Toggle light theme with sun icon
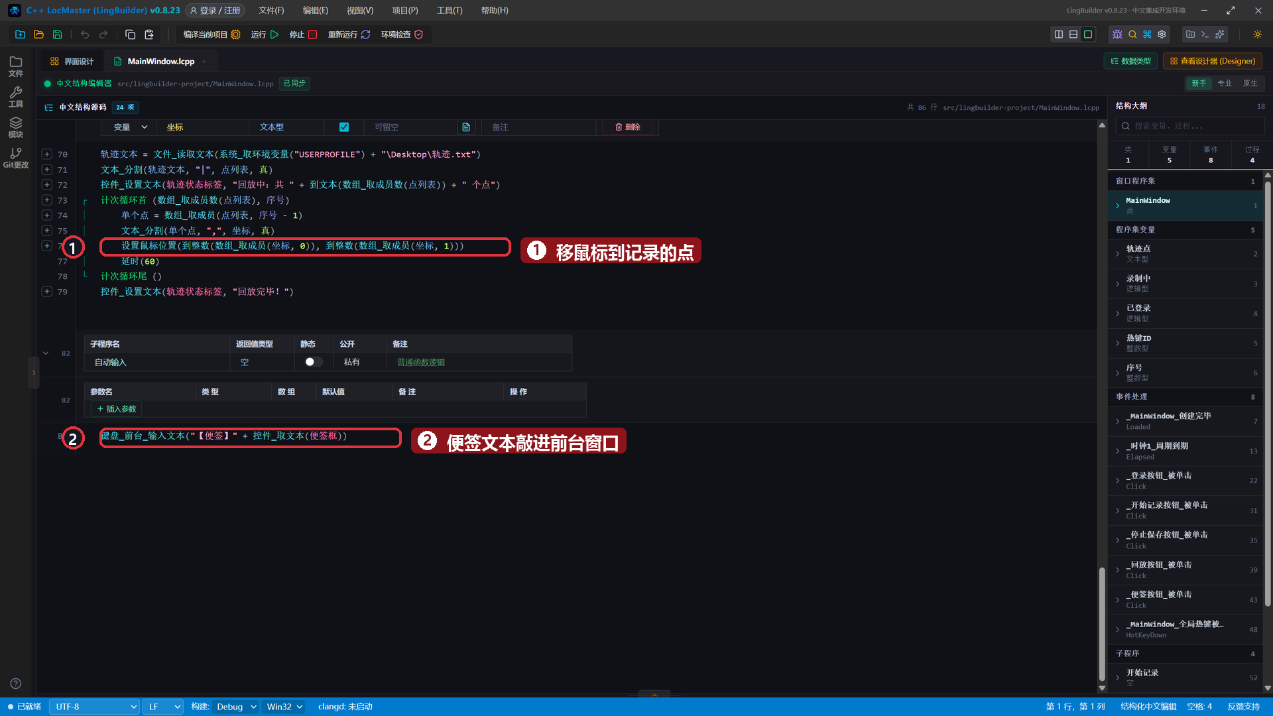The width and height of the screenshot is (1273, 716). point(1258,34)
